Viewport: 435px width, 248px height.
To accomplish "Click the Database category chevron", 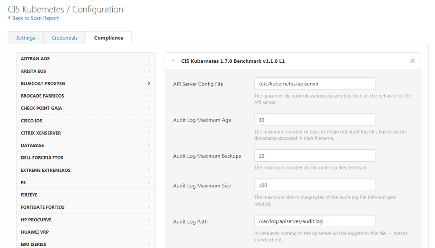I will pyautogui.click(x=149, y=145).
